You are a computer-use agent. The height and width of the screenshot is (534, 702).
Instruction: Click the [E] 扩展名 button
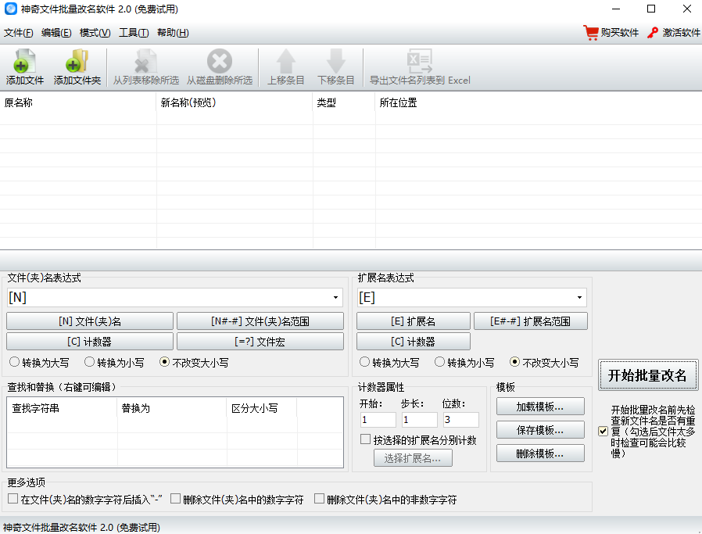[414, 321]
